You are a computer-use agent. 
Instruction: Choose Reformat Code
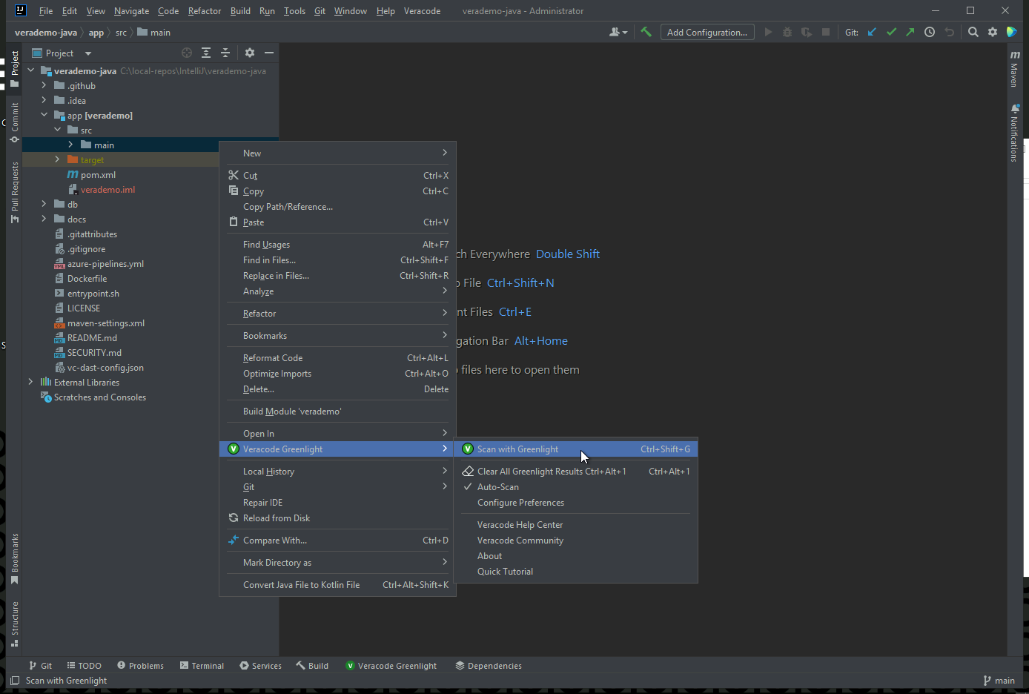pos(338,358)
